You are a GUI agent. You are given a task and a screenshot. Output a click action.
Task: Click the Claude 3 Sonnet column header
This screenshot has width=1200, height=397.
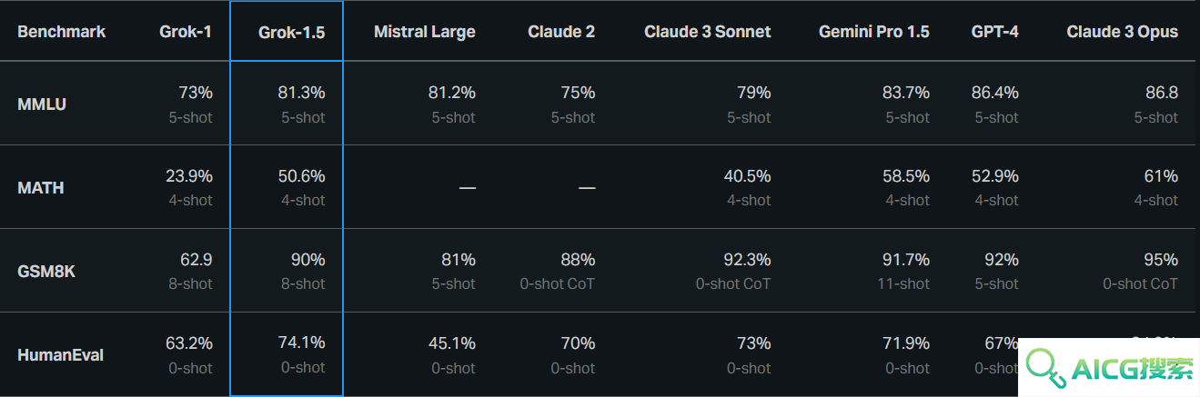[x=708, y=32]
